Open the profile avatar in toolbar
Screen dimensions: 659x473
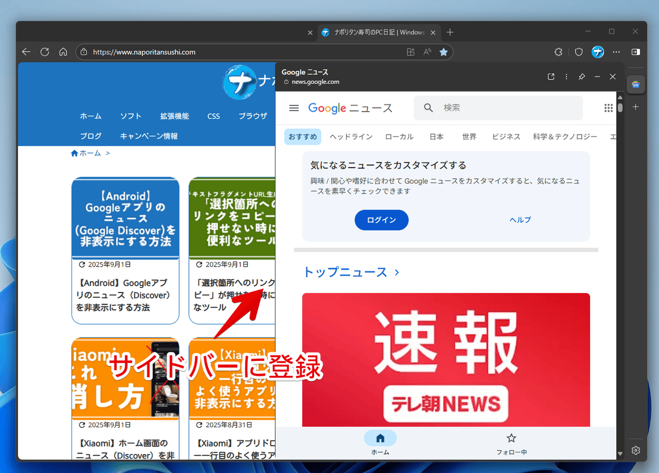(x=598, y=52)
